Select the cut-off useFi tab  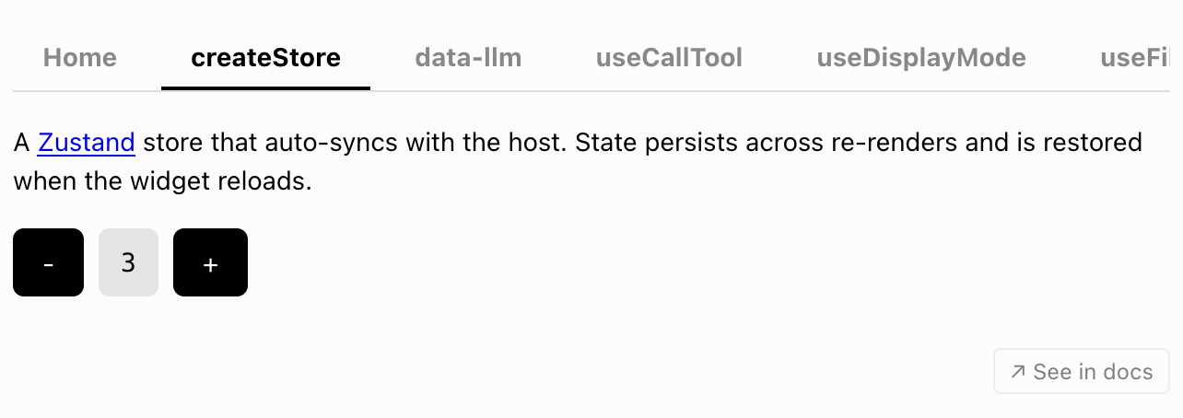click(x=1135, y=59)
